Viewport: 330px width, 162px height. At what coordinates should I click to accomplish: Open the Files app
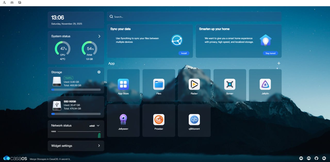[159, 85]
